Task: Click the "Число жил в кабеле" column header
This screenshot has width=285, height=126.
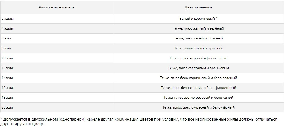Action: click(x=57, y=7)
